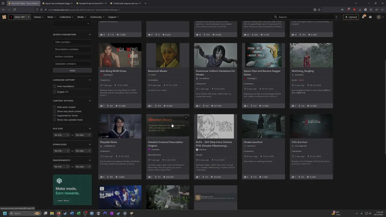This screenshot has width=386, height=217.
Task: Remove the Silent Hill f game filter
Action: pos(29,17)
